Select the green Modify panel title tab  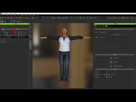[115, 24]
